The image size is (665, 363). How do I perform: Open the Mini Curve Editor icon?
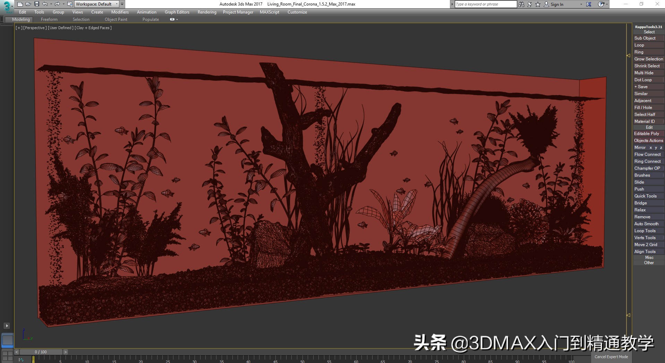(x=21, y=360)
